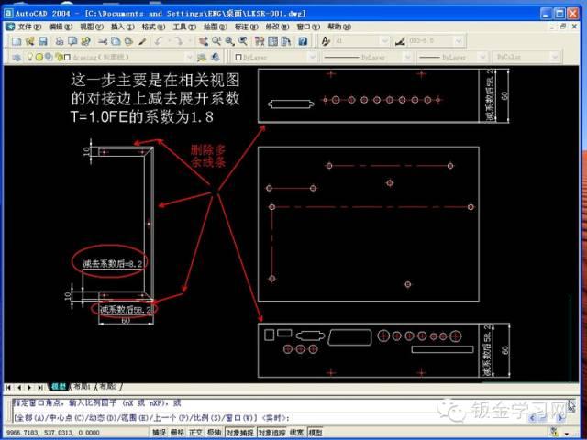587x440 pixels.
Task: Open the 编辑 Edit menu
Action: [61, 27]
